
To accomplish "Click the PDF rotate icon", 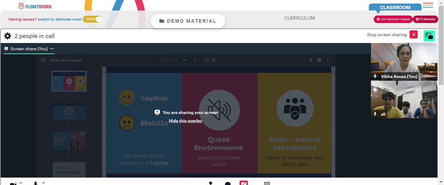I will click(x=214, y=60).
